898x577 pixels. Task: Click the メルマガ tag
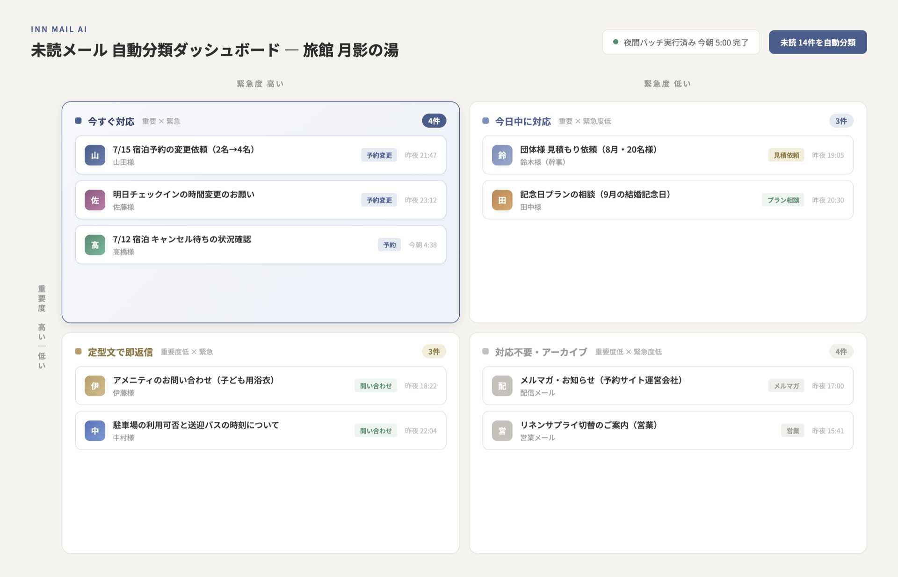point(786,386)
